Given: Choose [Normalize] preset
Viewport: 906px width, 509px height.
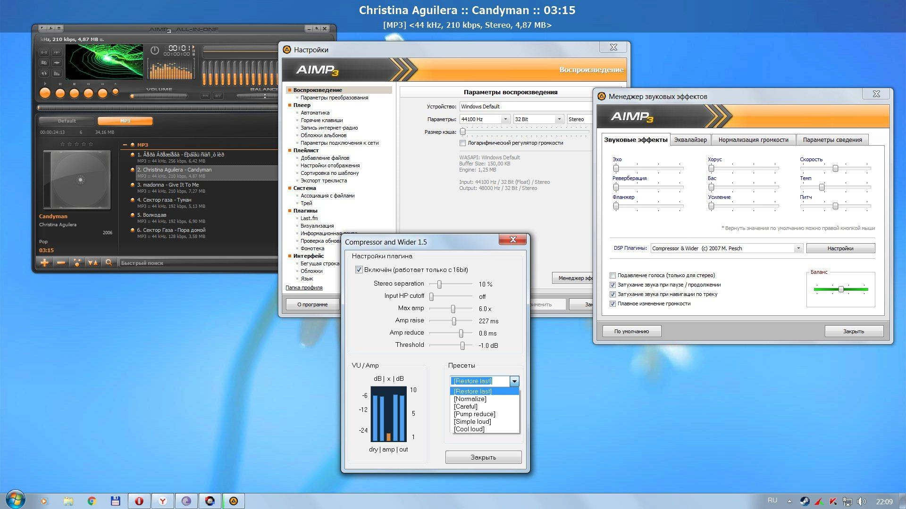Looking at the screenshot, I should click(x=485, y=399).
